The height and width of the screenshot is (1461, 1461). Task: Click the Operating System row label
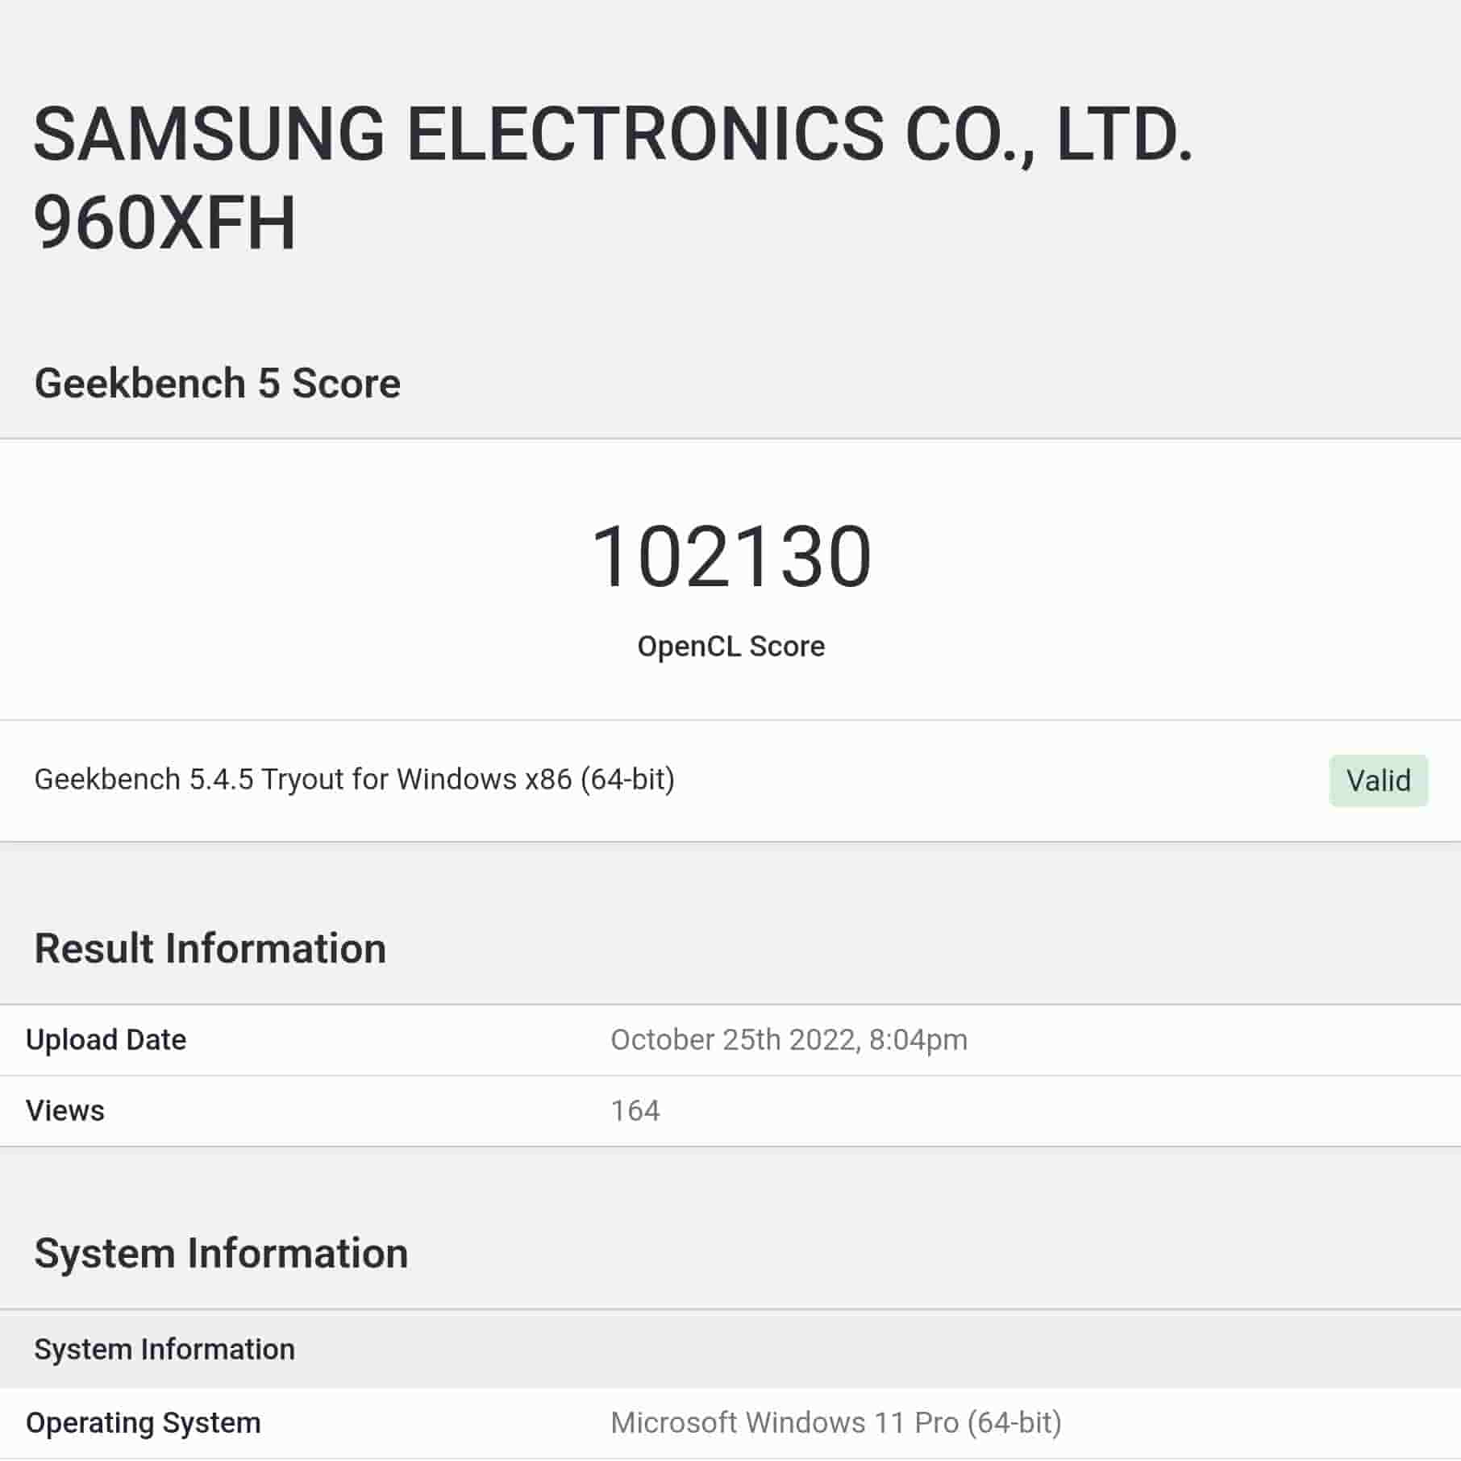coord(144,1423)
